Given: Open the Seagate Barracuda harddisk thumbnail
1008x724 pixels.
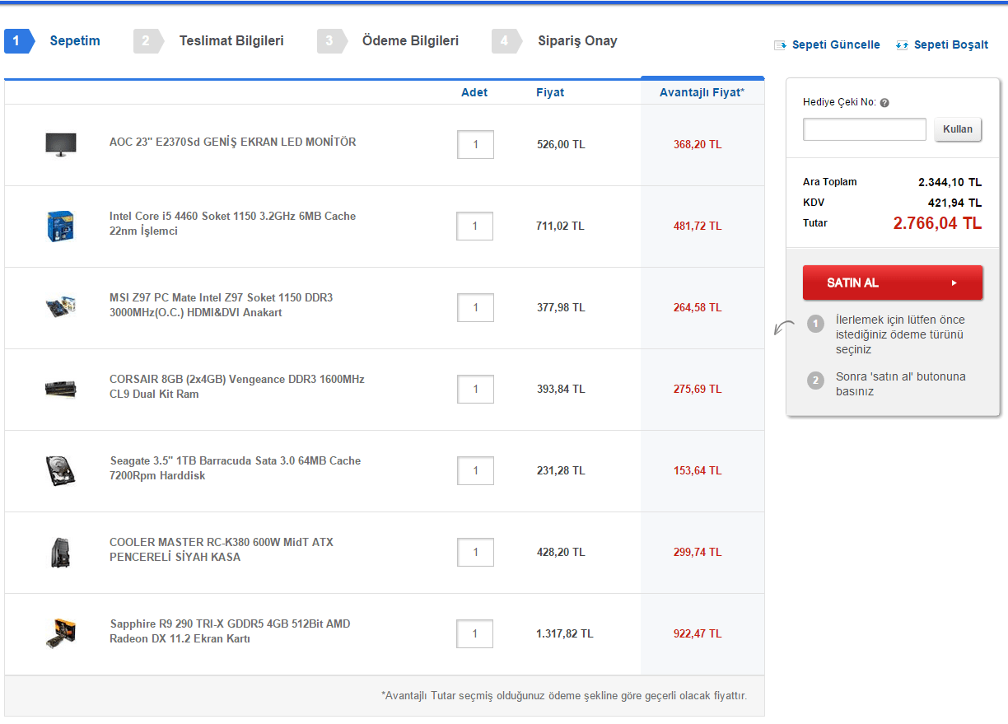Looking at the screenshot, I should [x=61, y=470].
